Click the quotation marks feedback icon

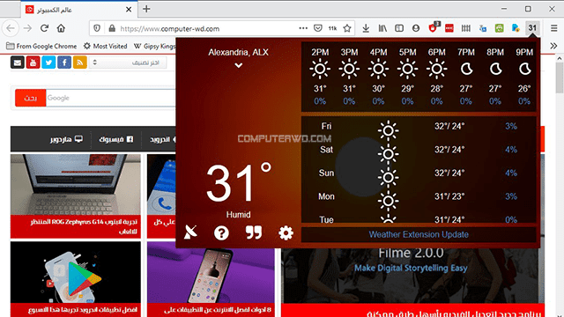pos(254,232)
